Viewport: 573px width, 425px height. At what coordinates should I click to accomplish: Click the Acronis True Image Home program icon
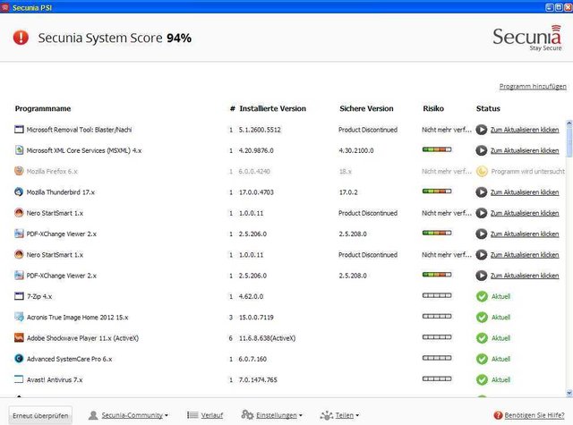(x=19, y=317)
